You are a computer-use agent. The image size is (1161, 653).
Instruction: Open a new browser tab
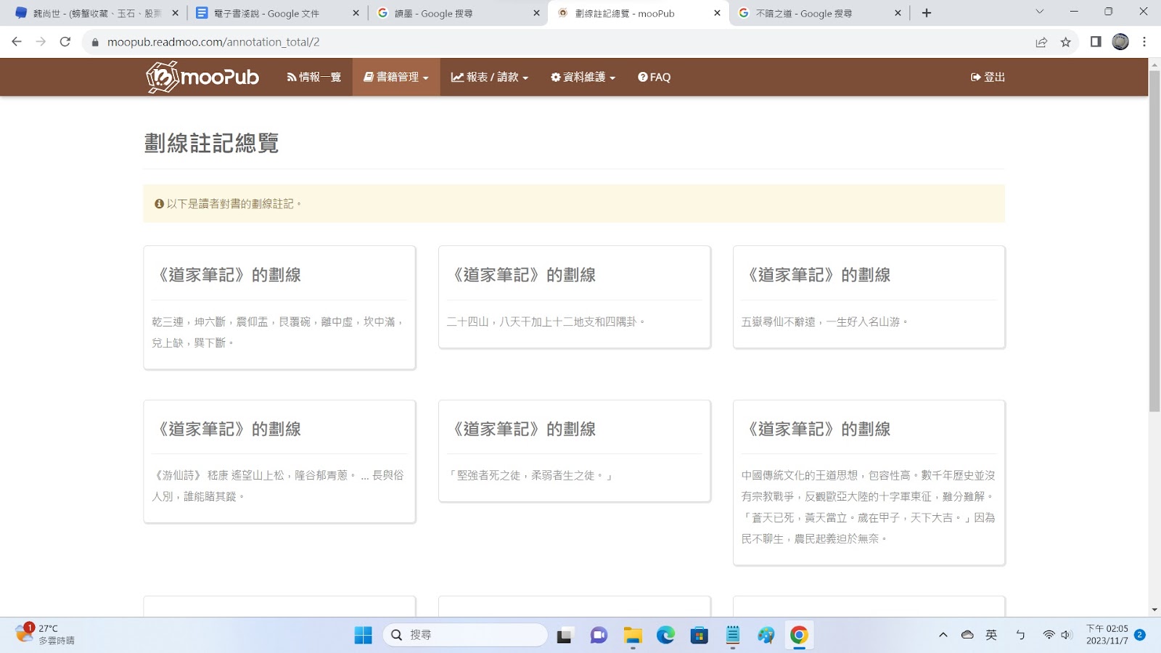tap(927, 13)
